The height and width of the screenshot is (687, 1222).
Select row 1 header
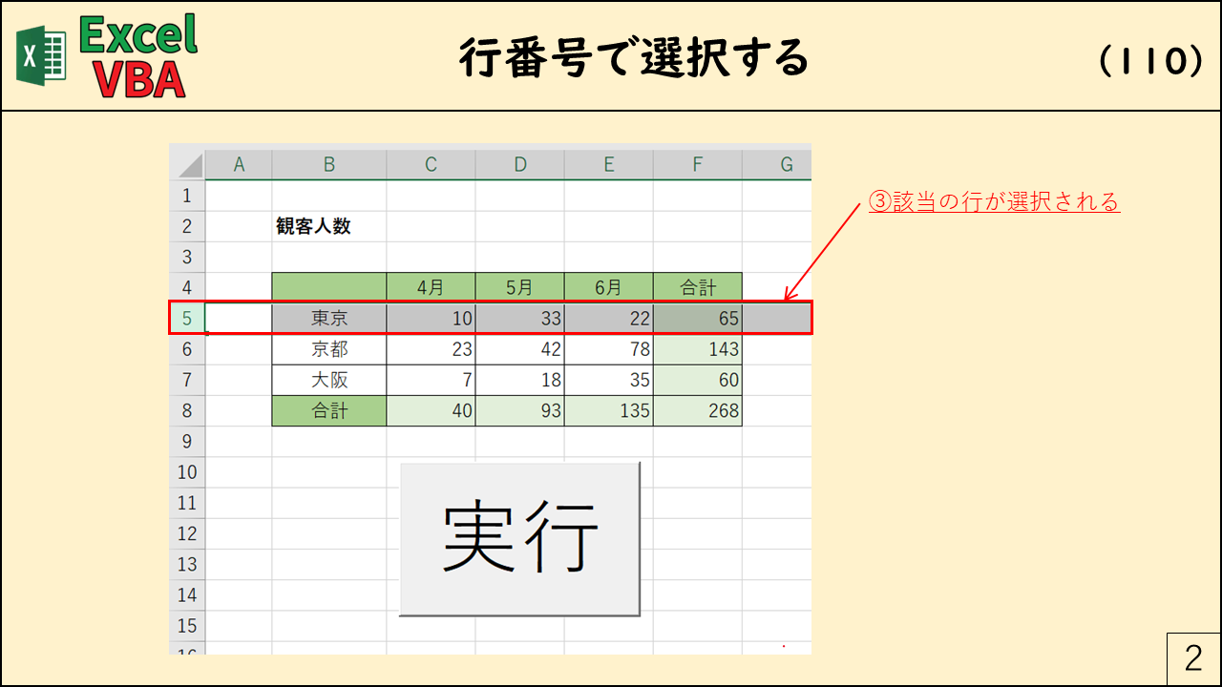(x=187, y=196)
